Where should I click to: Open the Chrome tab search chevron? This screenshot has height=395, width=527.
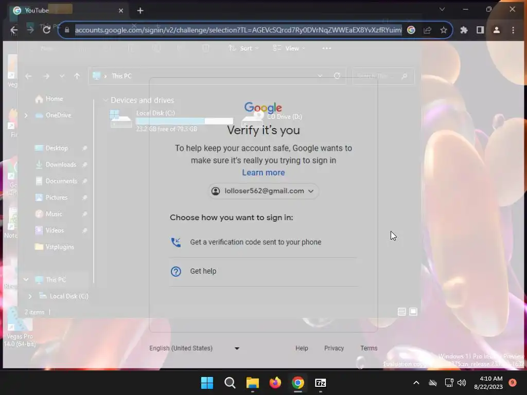(x=442, y=9)
